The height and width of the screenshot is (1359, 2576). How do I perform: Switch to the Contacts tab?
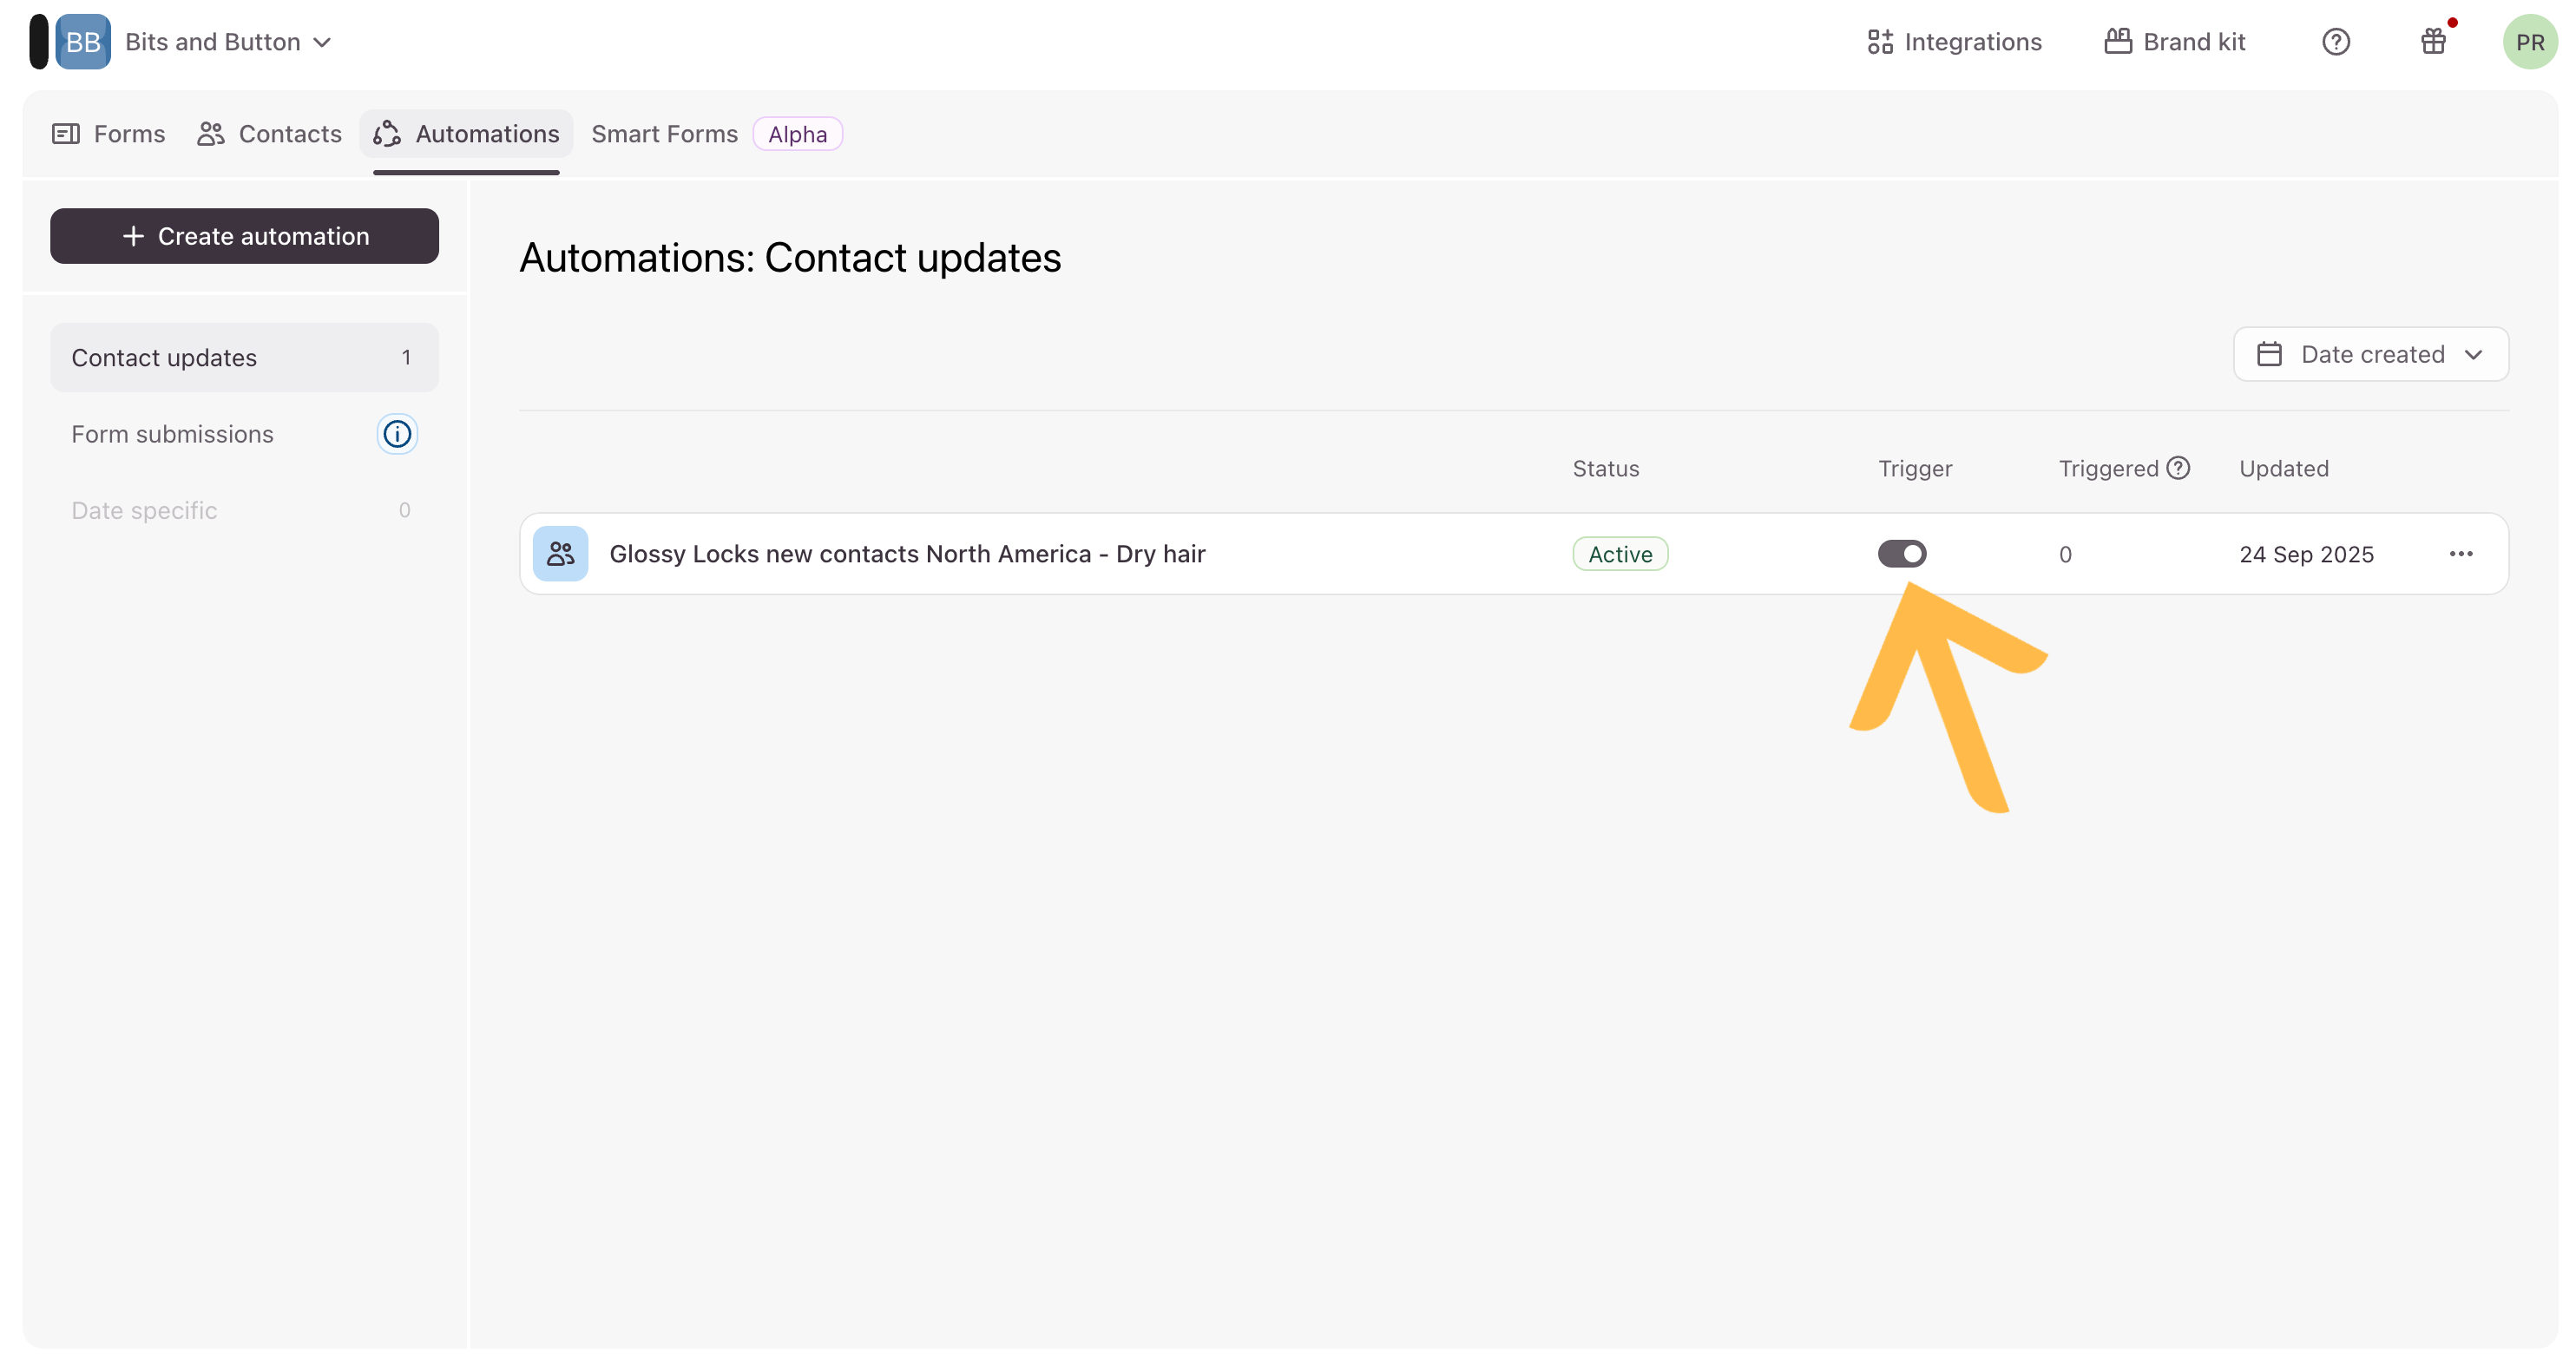(270, 134)
